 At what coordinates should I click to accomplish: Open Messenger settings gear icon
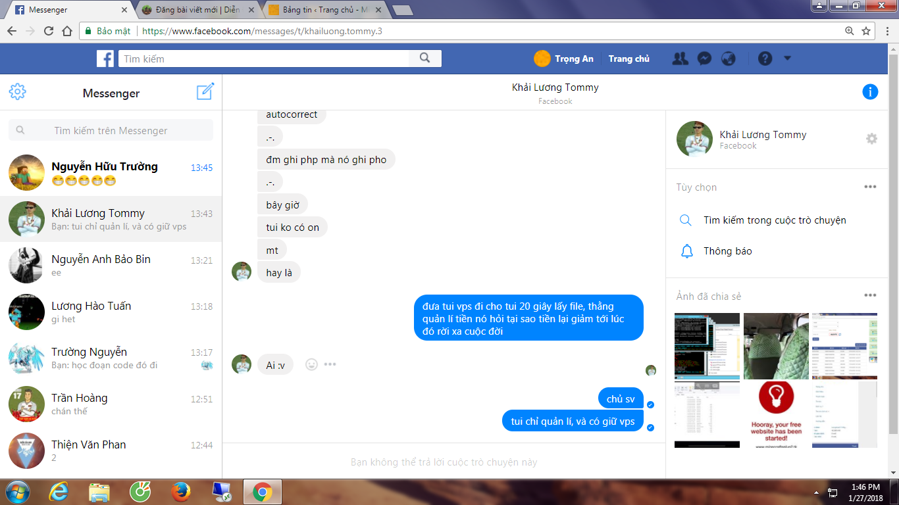click(18, 92)
